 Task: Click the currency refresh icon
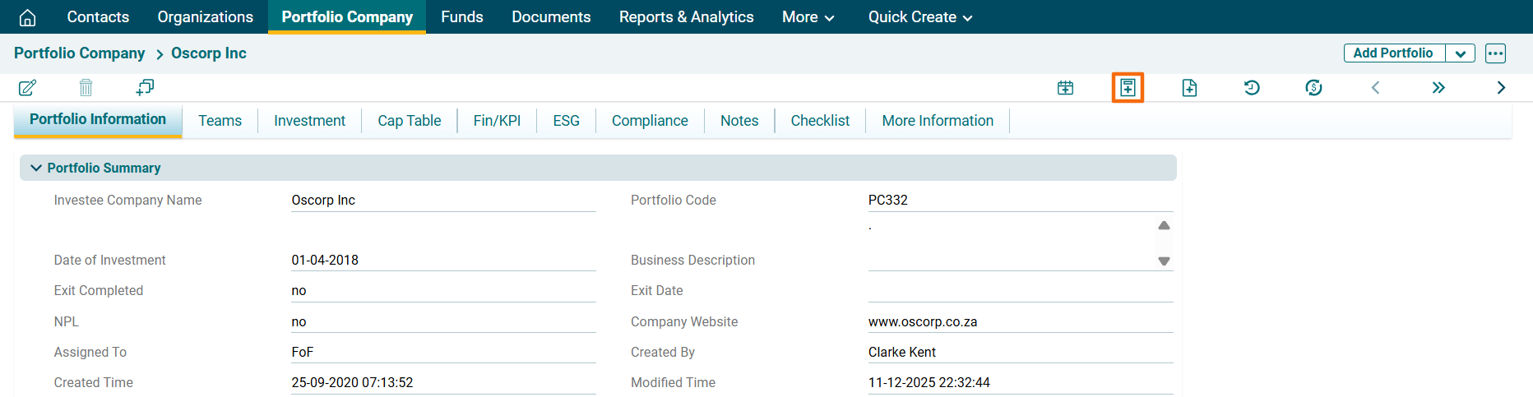click(x=1313, y=88)
